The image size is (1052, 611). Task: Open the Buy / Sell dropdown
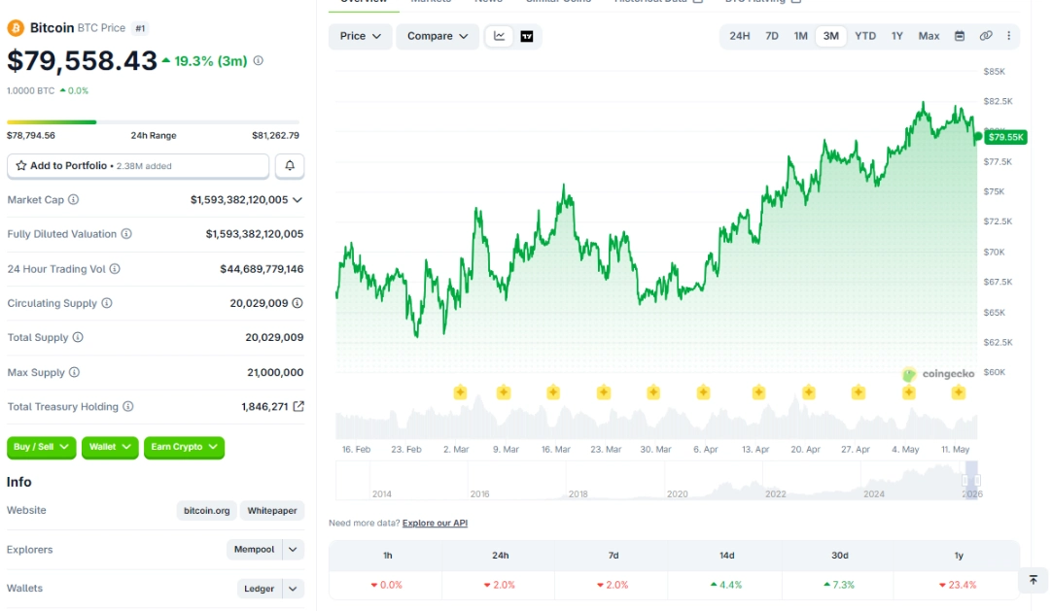tap(41, 447)
